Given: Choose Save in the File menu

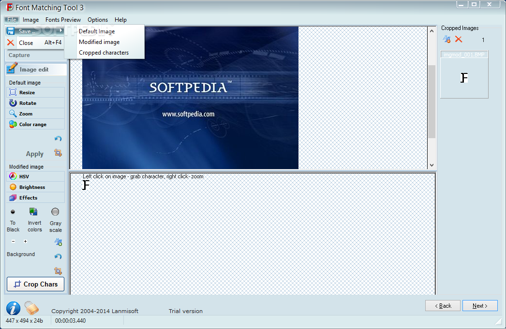Looking at the screenshot, I should [34, 31].
